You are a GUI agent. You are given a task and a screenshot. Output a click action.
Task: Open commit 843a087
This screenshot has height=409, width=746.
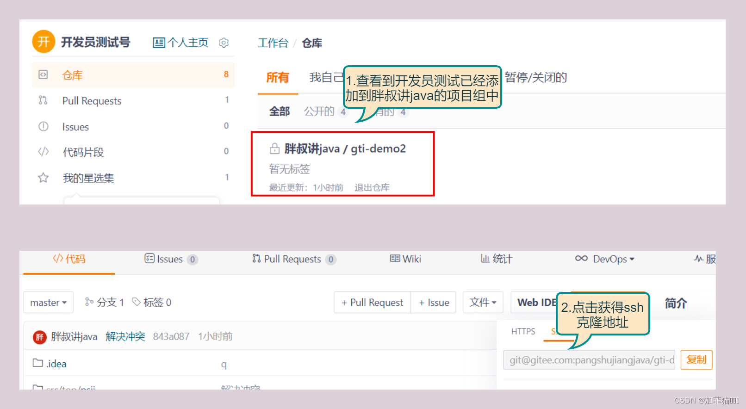pyautogui.click(x=171, y=336)
